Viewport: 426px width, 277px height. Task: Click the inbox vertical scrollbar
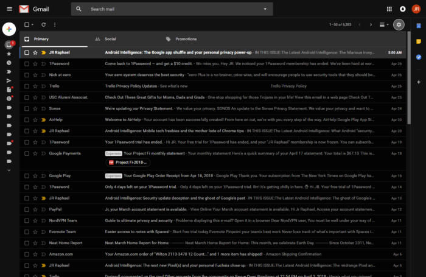[408, 79]
